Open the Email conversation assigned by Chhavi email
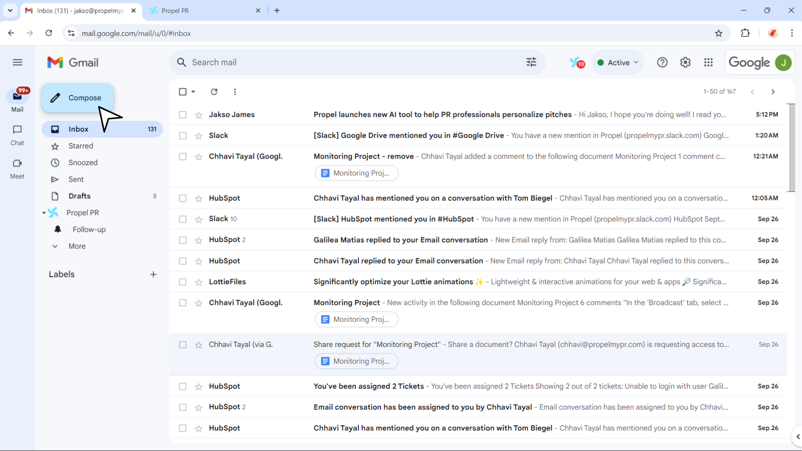 (478, 407)
